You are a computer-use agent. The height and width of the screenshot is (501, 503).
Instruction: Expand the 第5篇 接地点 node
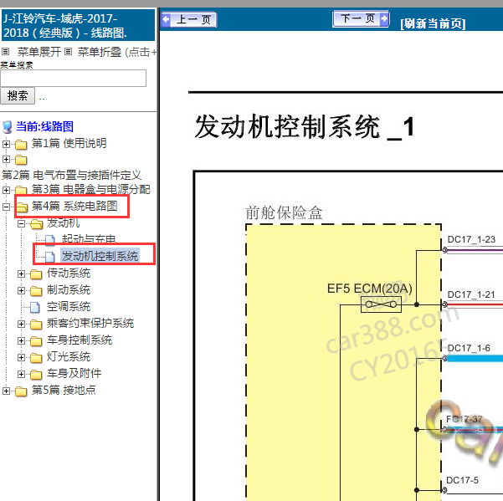point(6,391)
